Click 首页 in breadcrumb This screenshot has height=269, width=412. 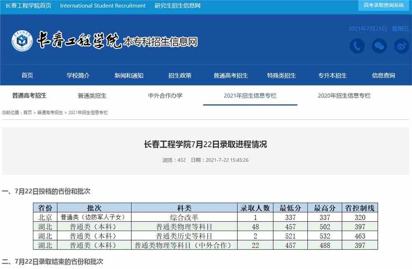pyautogui.click(x=28, y=113)
